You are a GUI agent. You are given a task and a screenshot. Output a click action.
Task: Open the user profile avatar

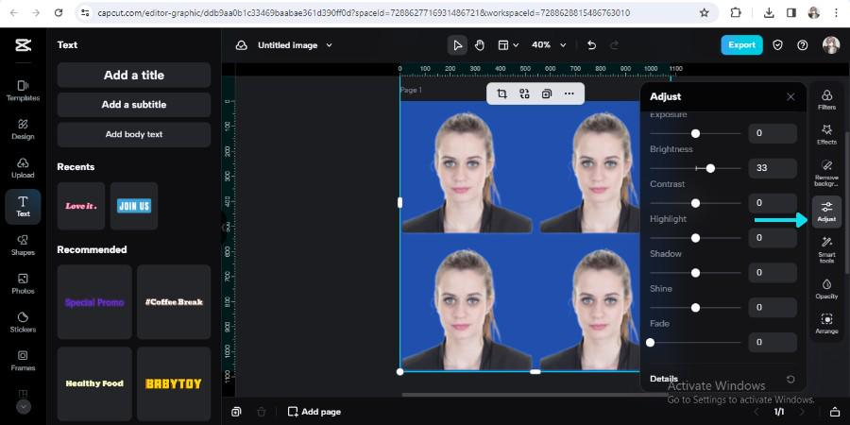pyautogui.click(x=830, y=45)
